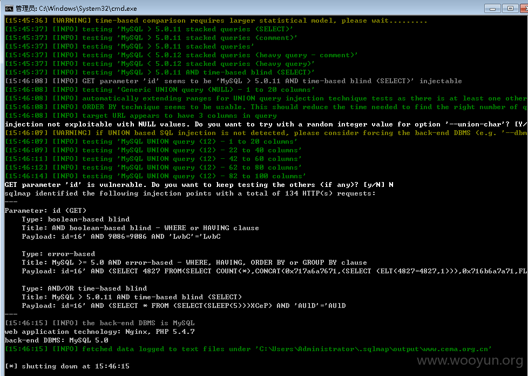This screenshot has width=528, height=376.
Task: Click the 'heavy query - comment' testing line
Action: (181, 55)
